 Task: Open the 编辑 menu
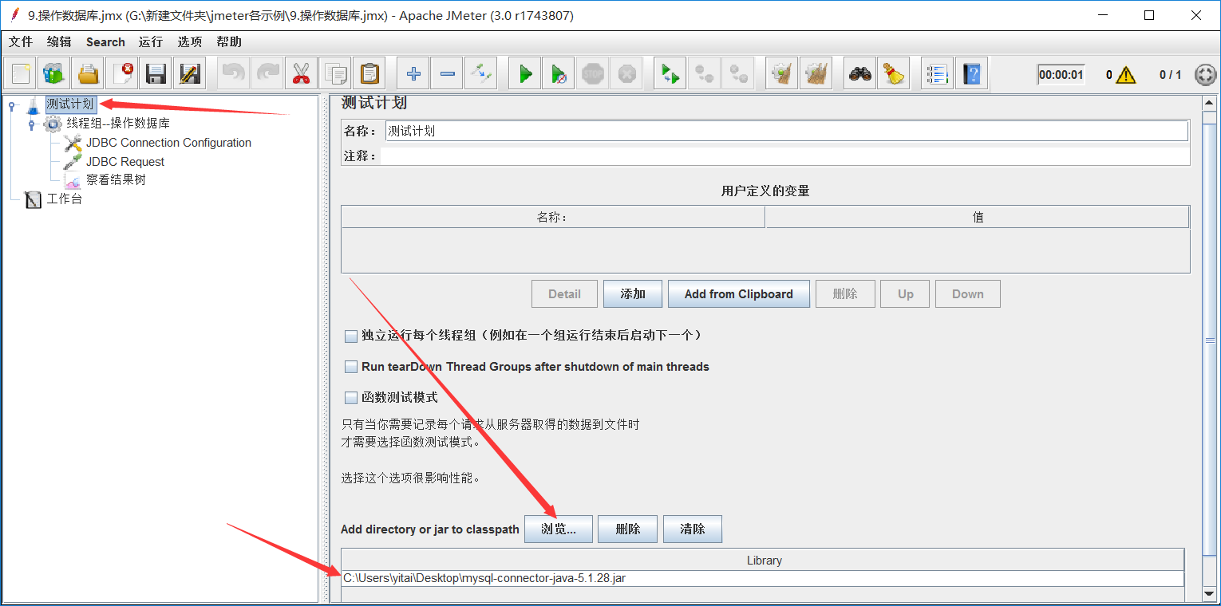(x=59, y=41)
